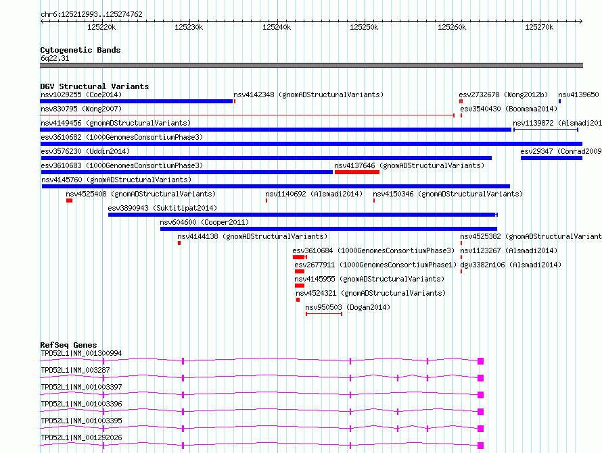Click esv3610684 1000Genomes Phase3 label

[373, 250]
